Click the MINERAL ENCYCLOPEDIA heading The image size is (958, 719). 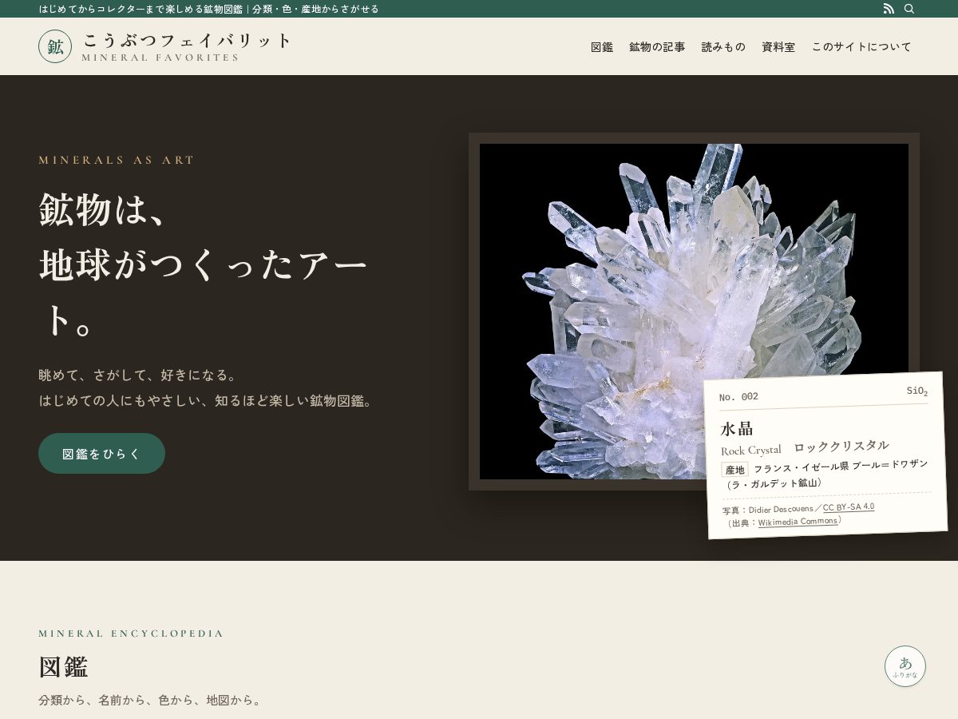[131, 634]
